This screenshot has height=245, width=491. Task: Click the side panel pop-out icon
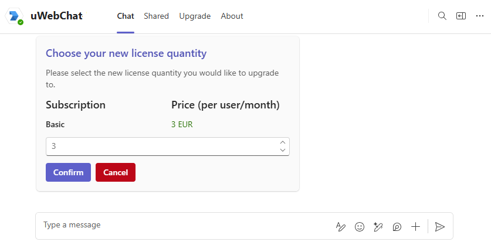(x=461, y=16)
